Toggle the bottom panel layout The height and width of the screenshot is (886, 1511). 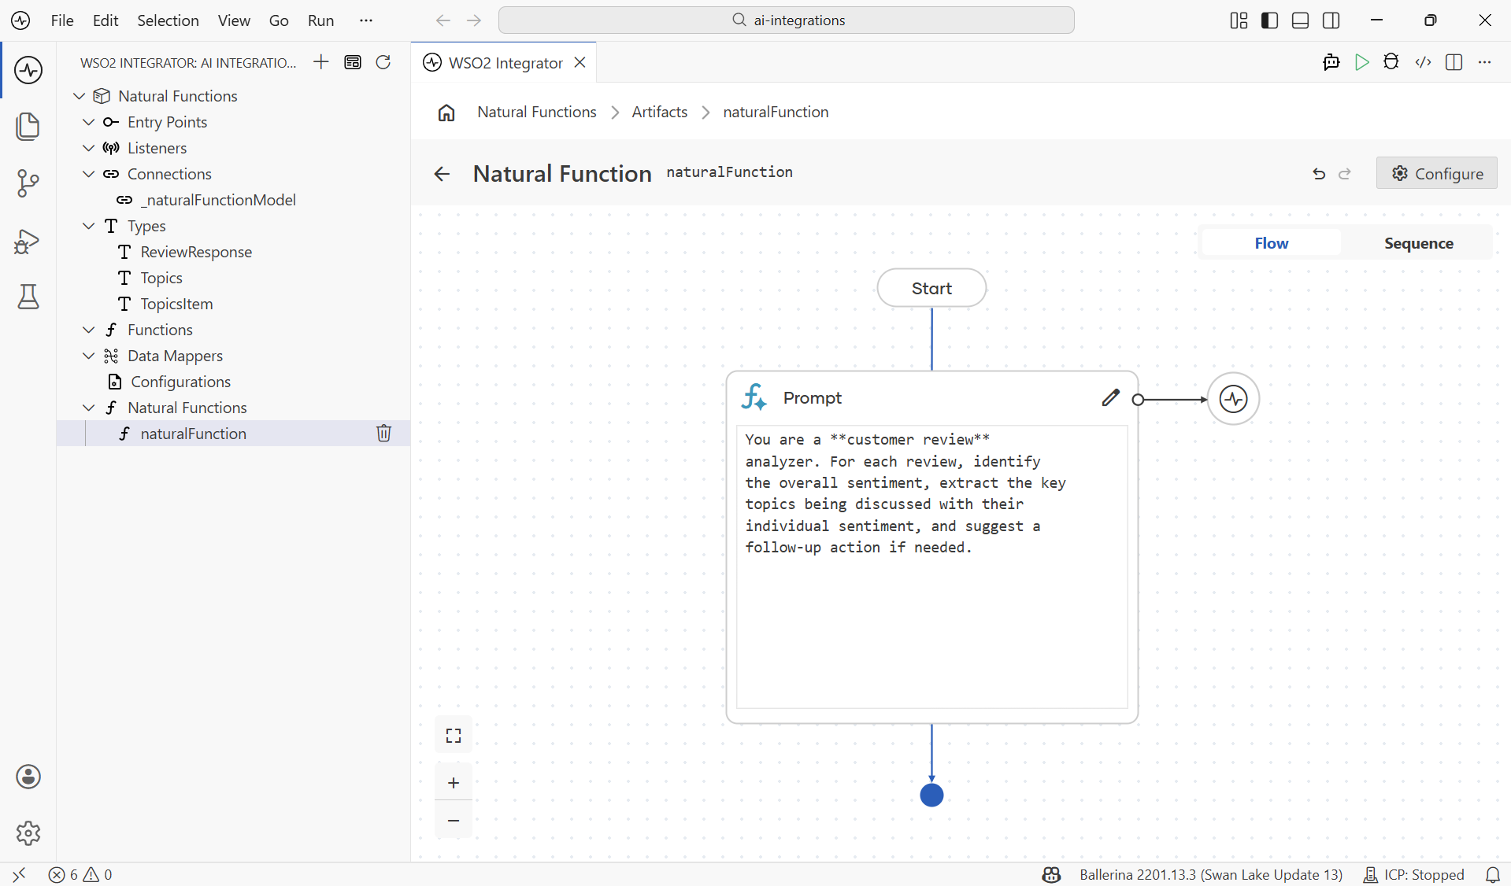[x=1300, y=20]
